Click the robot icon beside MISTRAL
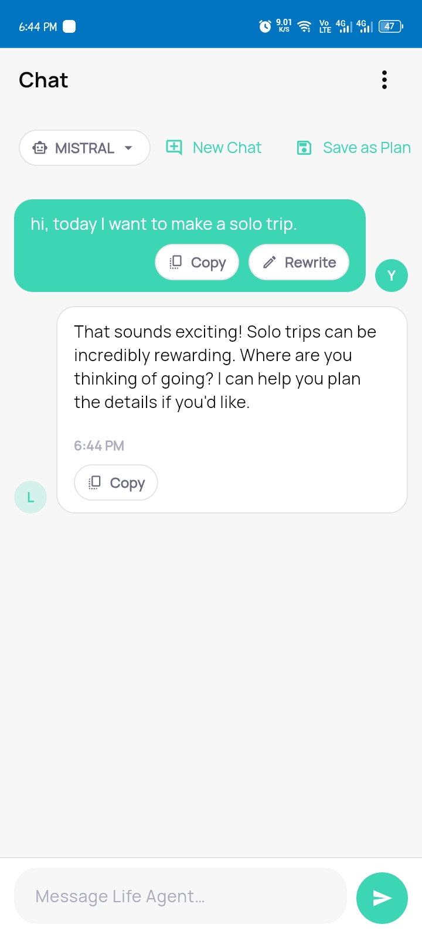 pyautogui.click(x=40, y=148)
